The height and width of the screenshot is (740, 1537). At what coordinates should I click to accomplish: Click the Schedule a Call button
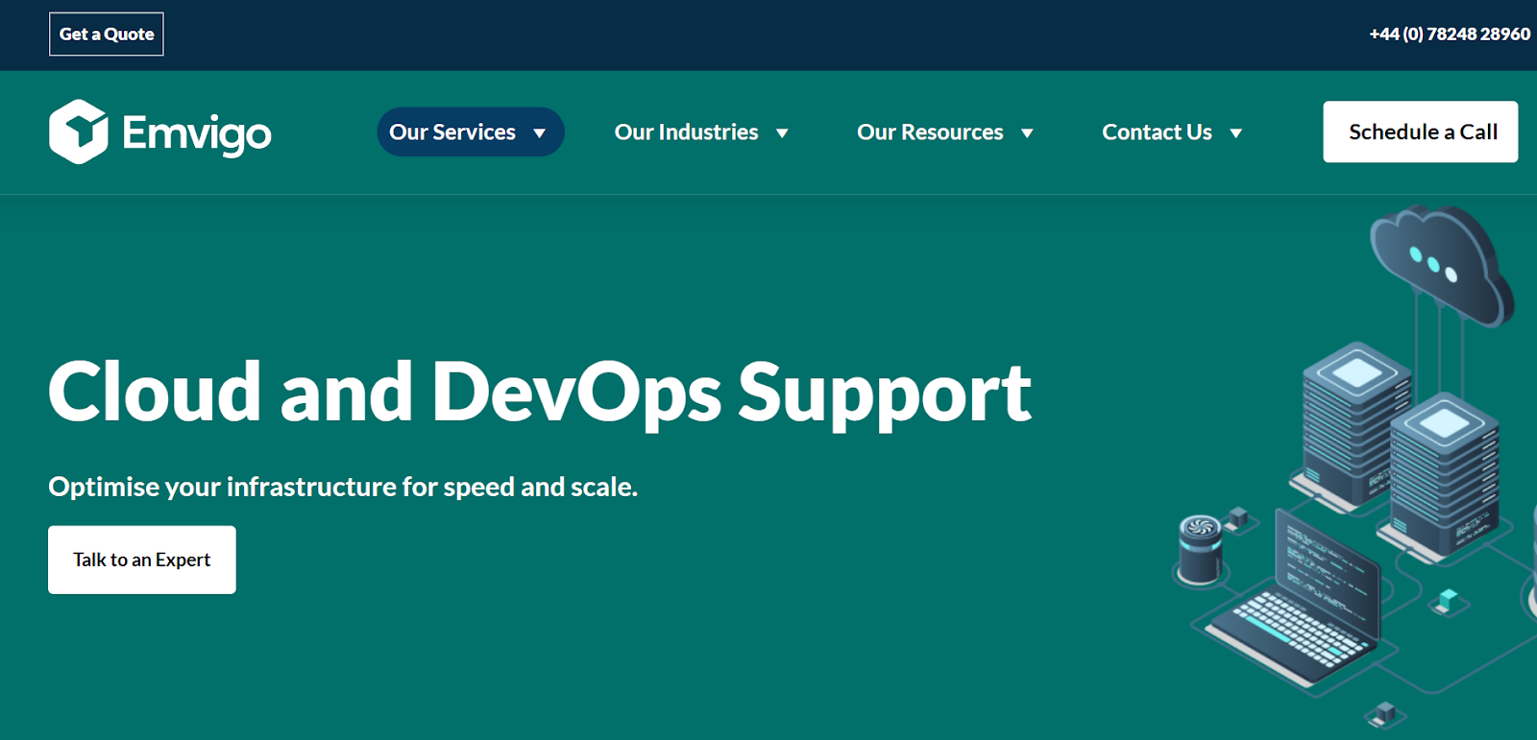1421,131
